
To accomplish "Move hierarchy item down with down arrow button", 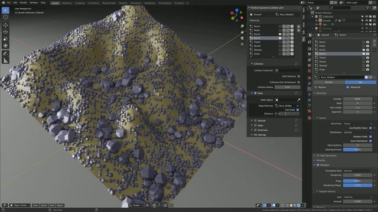I will coord(298,30).
